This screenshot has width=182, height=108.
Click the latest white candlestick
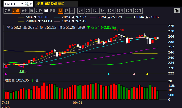tap(157, 38)
